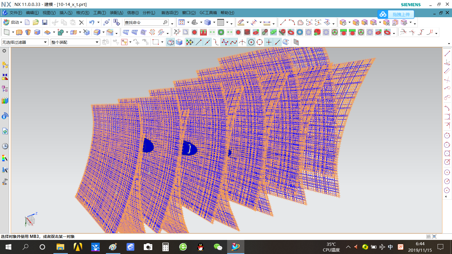Image resolution: width=452 pixels, height=254 pixels.
Task: Open the Assembly Navigator sidebar tab
Action: [x=5, y=65]
